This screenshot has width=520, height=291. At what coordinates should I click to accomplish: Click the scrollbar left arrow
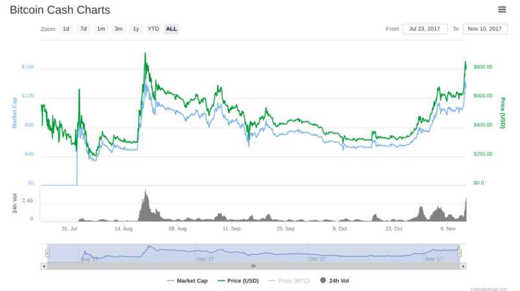point(44,266)
